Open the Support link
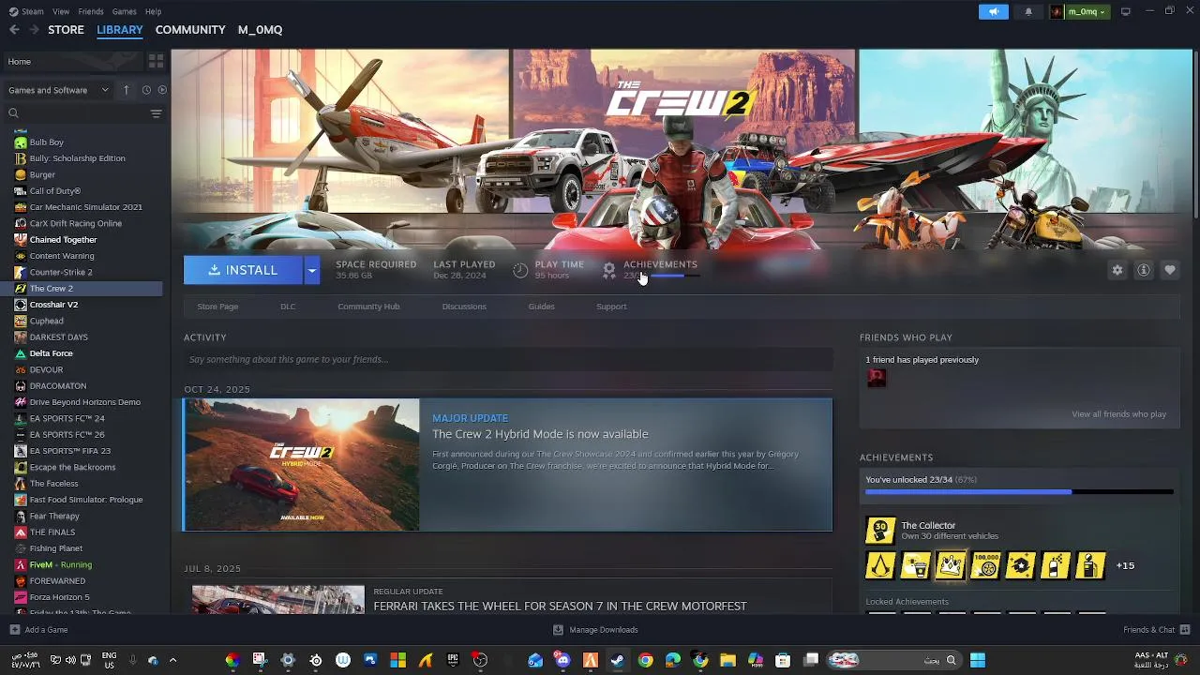The height and width of the screenshot is (675, 1200). click(x=611, y=307)
